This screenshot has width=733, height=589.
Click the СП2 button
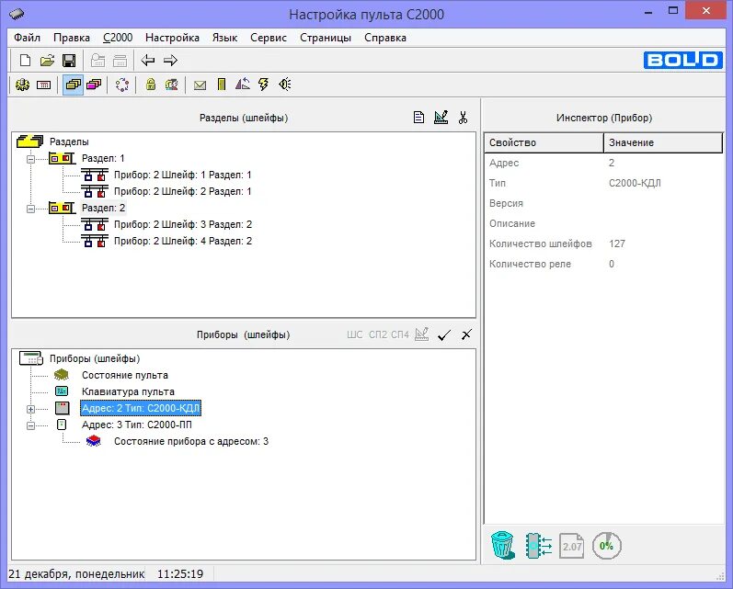click(378, 334)
